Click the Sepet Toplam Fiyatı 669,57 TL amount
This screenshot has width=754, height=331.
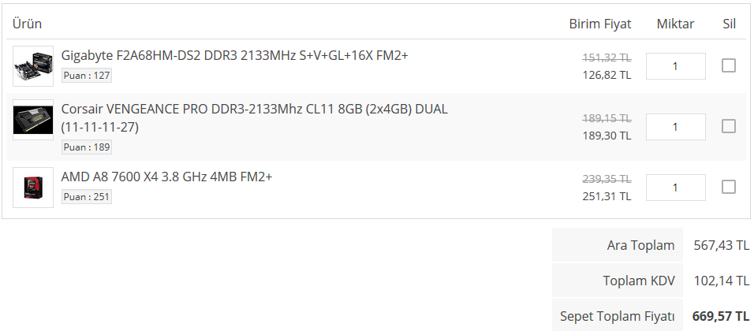[x=720, y=316]
